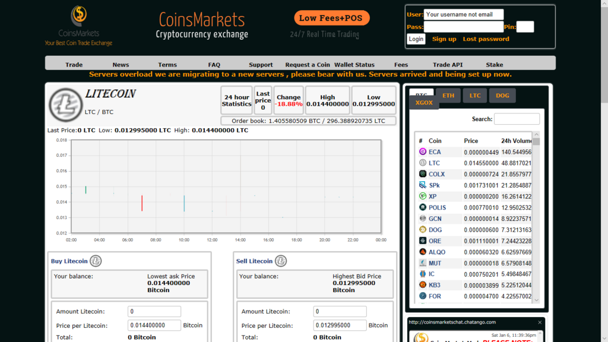Screen dimensions: 608x342
Task: Open the Support menu item
Action: (261, 65)
